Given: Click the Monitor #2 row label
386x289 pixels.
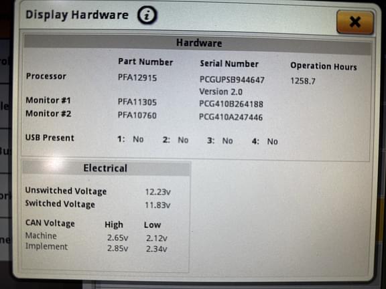Looking at the screenshot, I should point(48,114).
